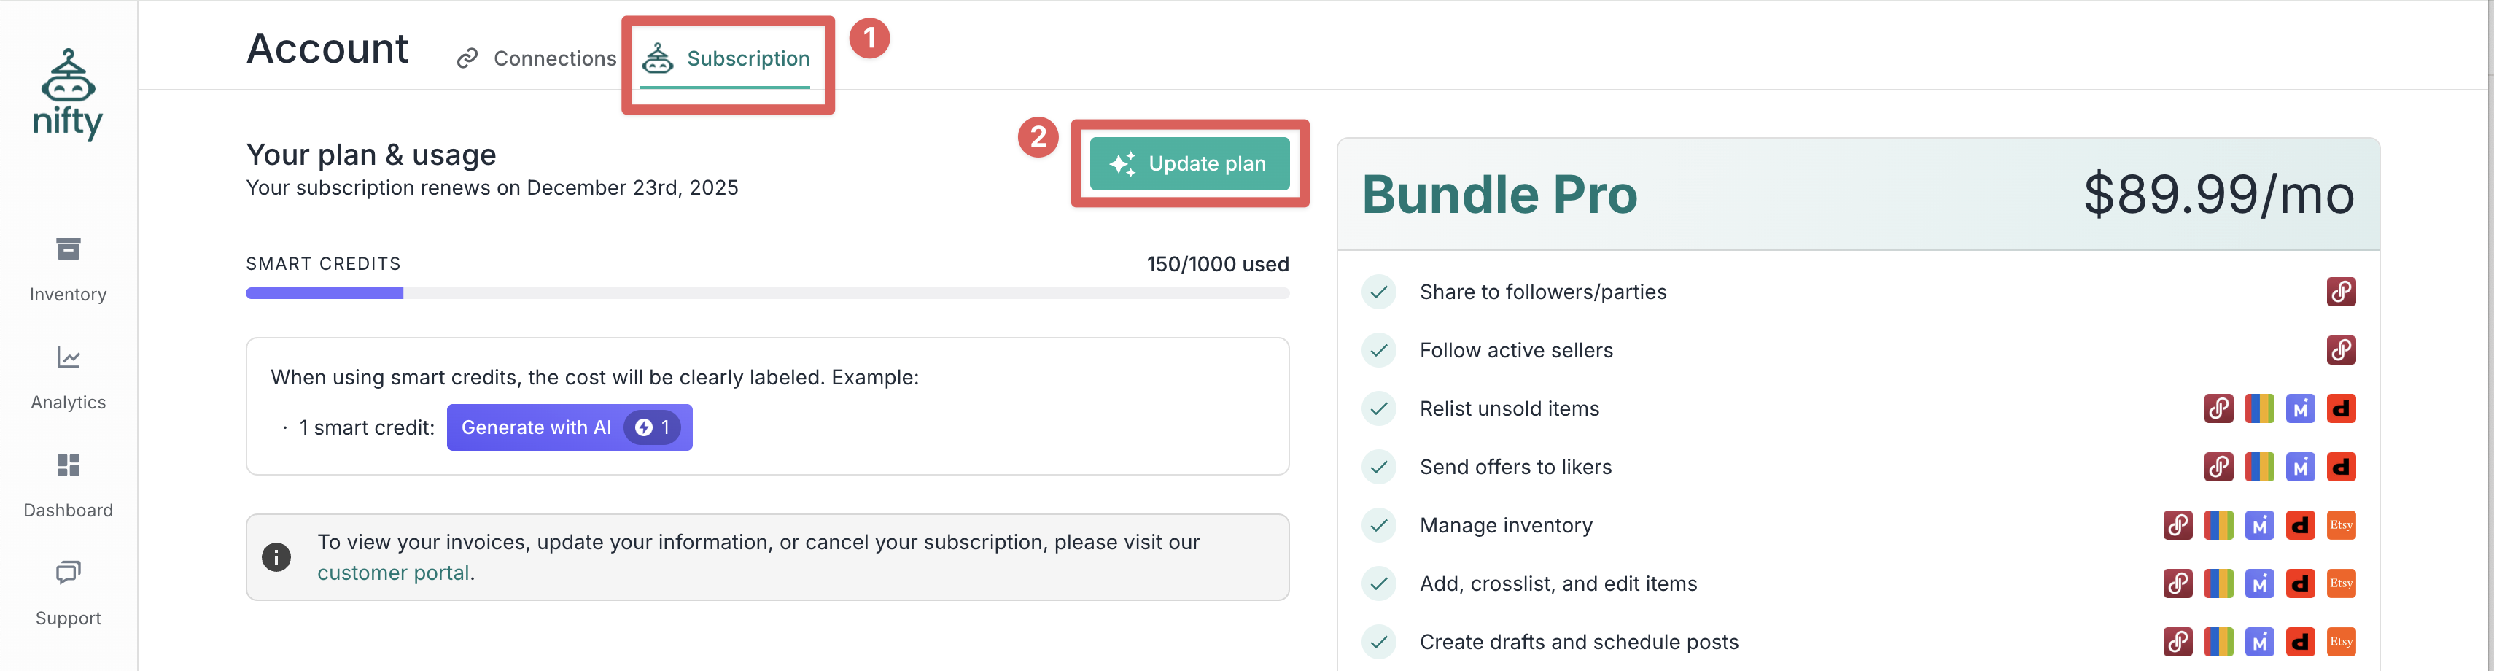Screen dimensions: 2494x671
Task: Open Support chat icon
Action: pyautogui.click(x=68, y=573)
